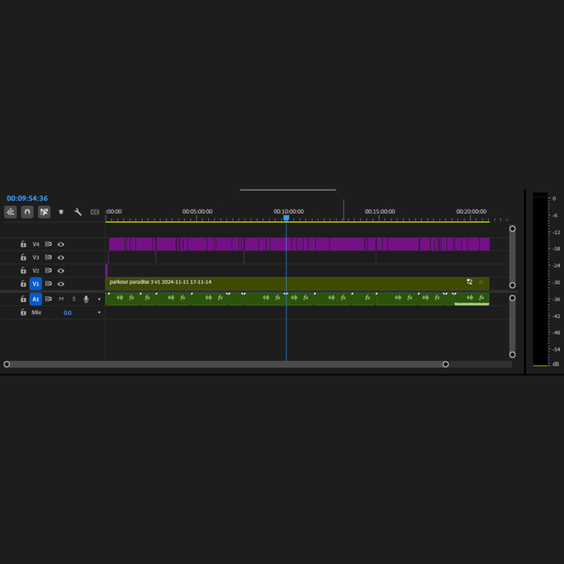564x564 pixels.
Task: Toggle insert and overwrite sequences as nests
Action: coord(10,212)
